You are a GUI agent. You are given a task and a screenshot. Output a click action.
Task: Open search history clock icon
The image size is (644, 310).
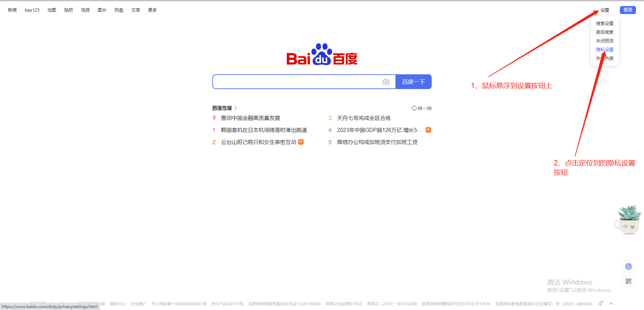(x=628, y=266)
